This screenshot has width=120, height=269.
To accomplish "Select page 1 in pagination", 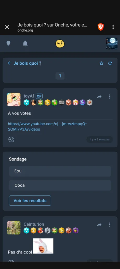I will (x=60, y=76).
